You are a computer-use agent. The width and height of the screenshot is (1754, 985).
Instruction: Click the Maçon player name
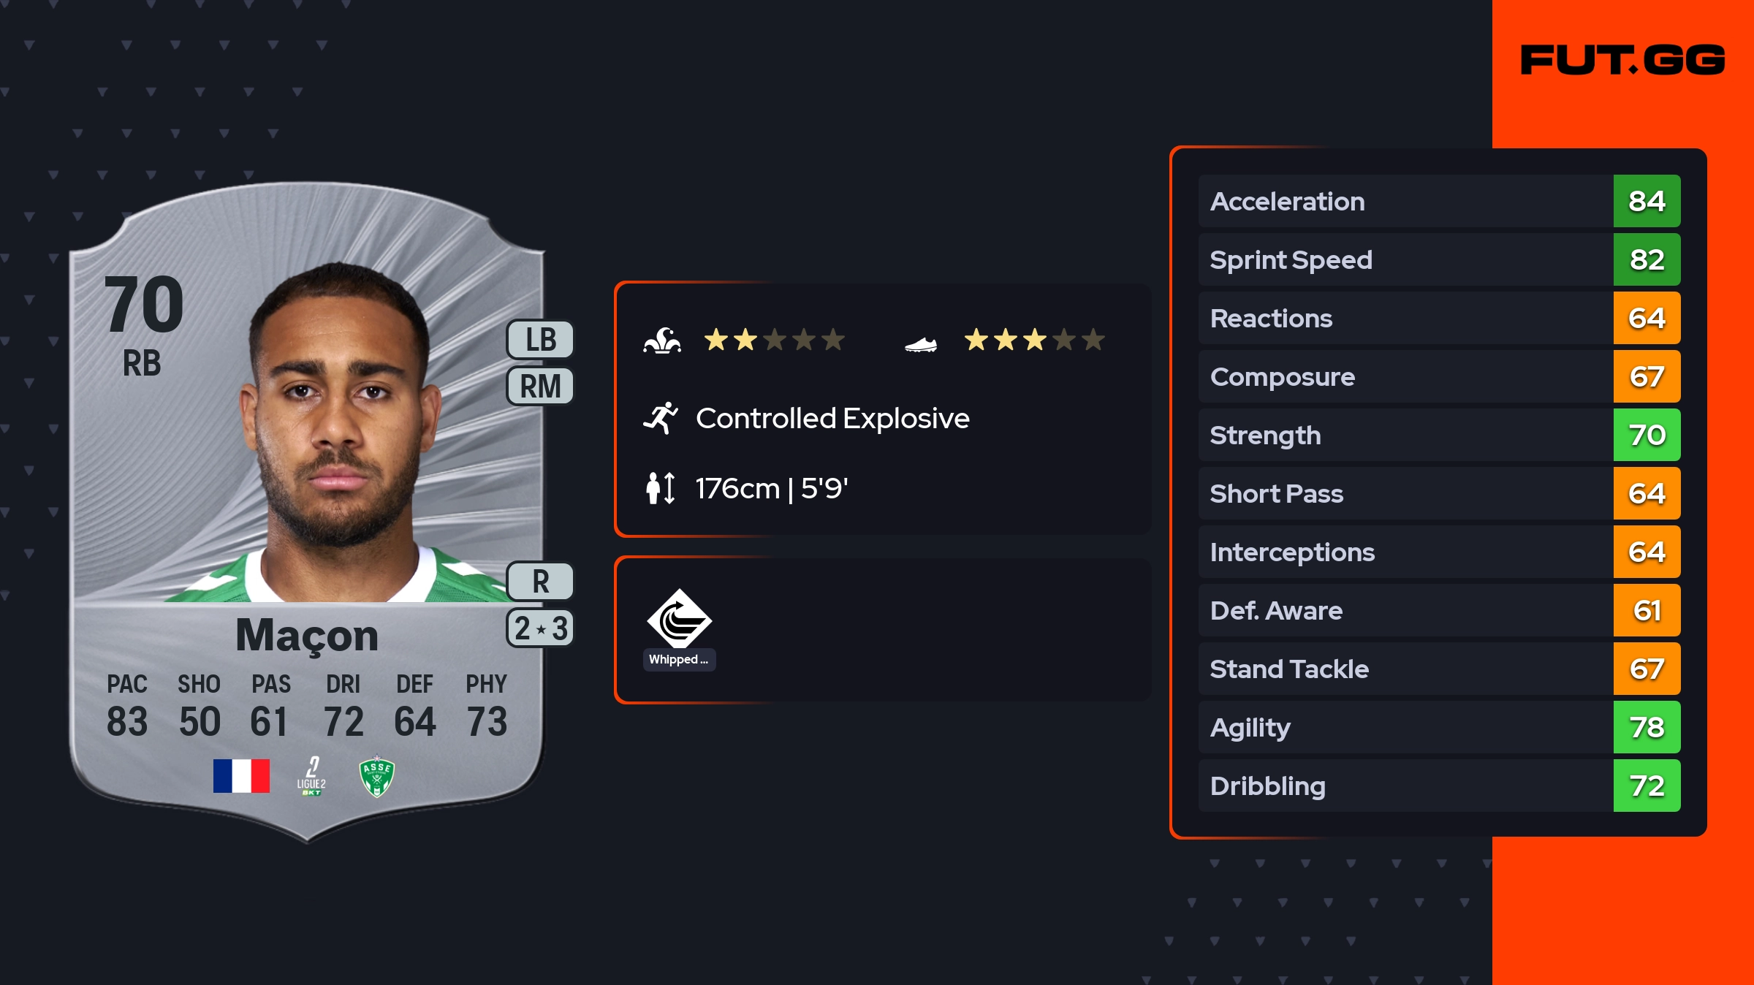pyautogui.click(x=307, y=635)
